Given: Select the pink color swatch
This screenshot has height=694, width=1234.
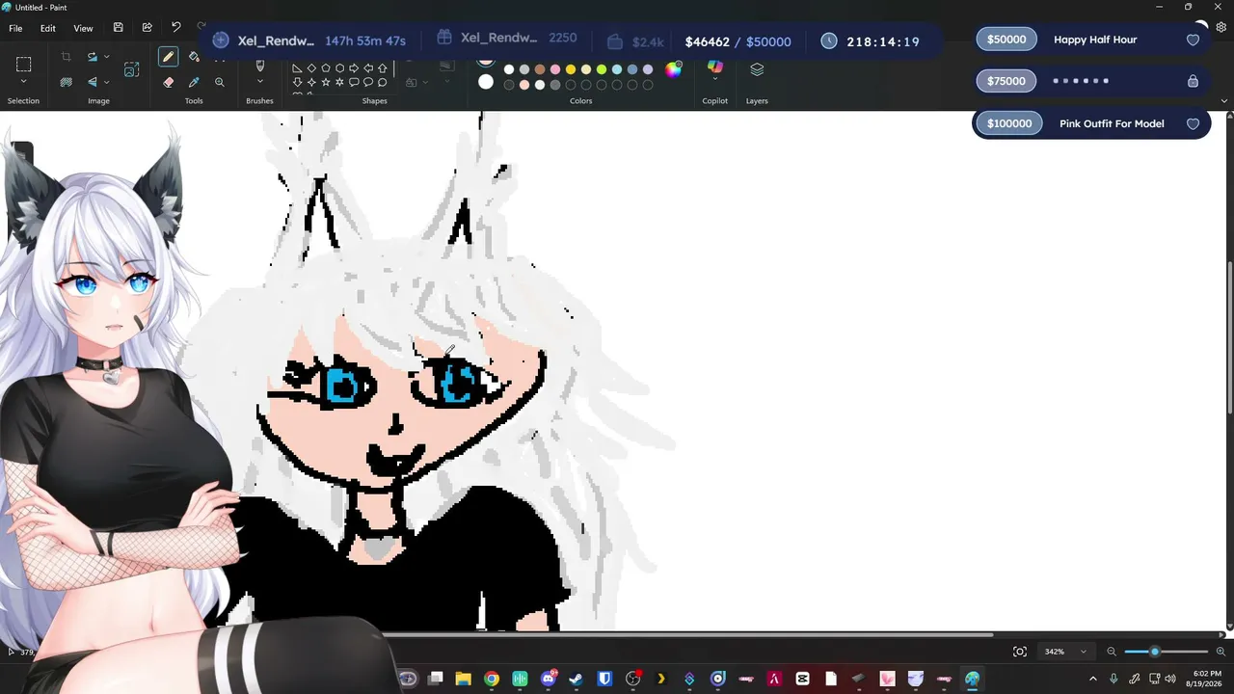Looking at the screenshot, I should point(555,69).
